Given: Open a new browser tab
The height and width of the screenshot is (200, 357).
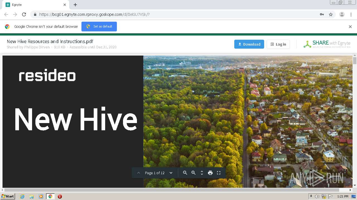Looking at the screenshot, I should point(75,5).
